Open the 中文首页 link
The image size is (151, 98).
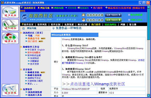point(32,50)
